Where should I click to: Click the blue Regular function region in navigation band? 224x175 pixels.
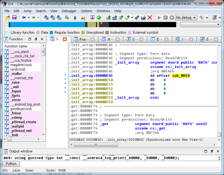[x=47, y=25]
